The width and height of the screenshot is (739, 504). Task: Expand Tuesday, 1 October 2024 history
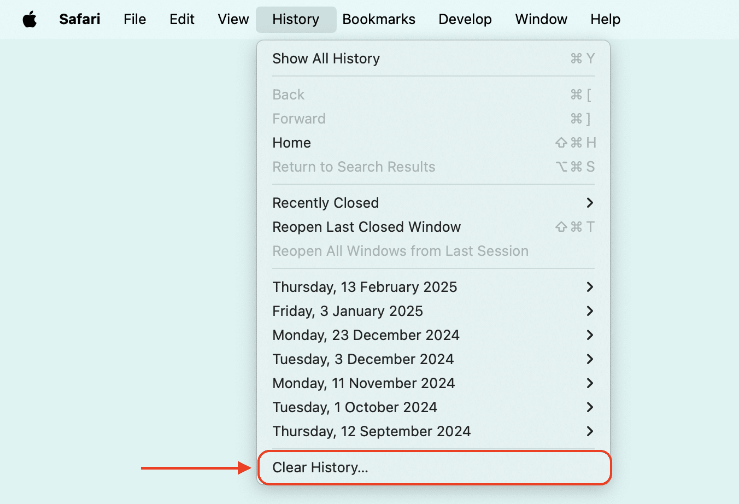click(433, 407)
